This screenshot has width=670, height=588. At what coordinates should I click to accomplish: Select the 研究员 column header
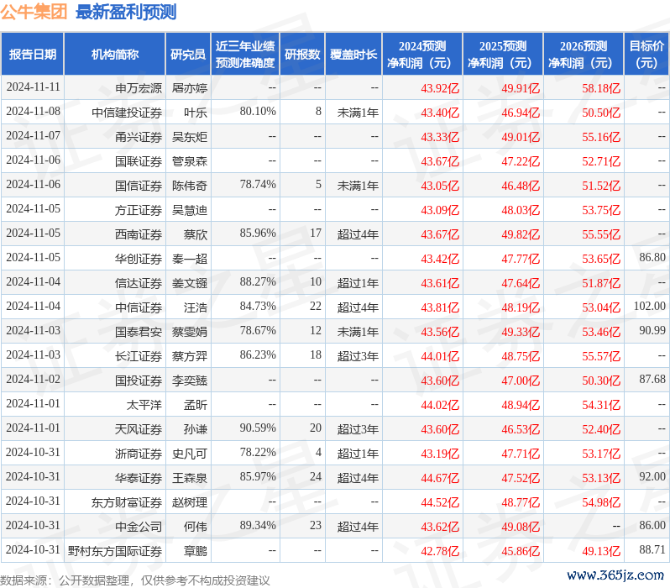[x=188, y=55]
